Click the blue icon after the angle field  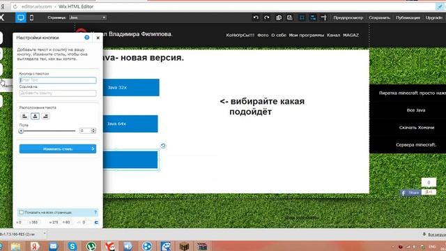pos(96,222)
